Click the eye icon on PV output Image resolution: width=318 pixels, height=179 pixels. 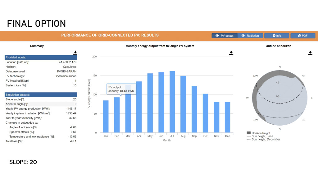(x=217, y=36)
